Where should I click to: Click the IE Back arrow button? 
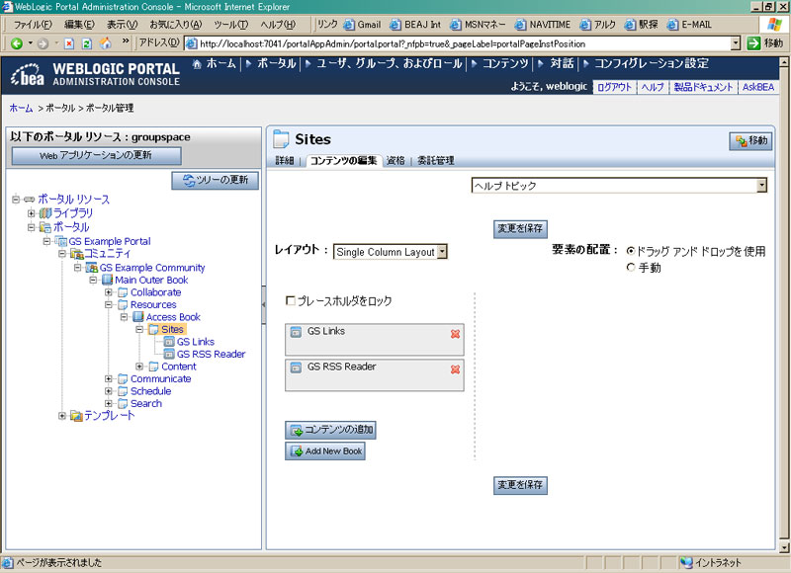(x=17, y=43)
